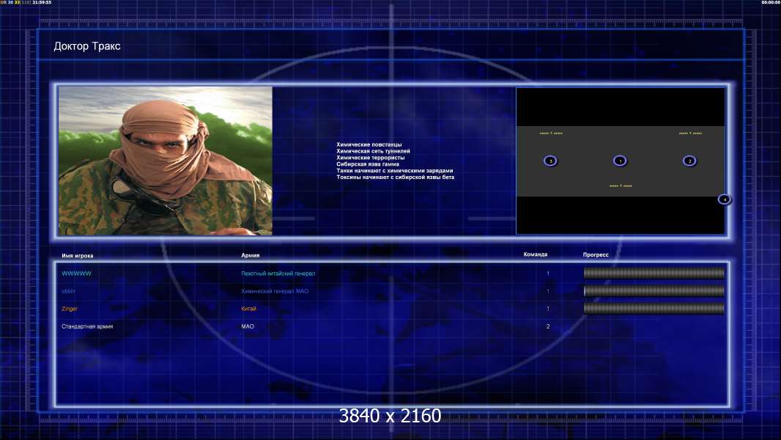Click the 'Имя игрока' column header
Image resolution: width=781 pixels, height=440 pixels.
pyautogui.click(x=78, y=255)
